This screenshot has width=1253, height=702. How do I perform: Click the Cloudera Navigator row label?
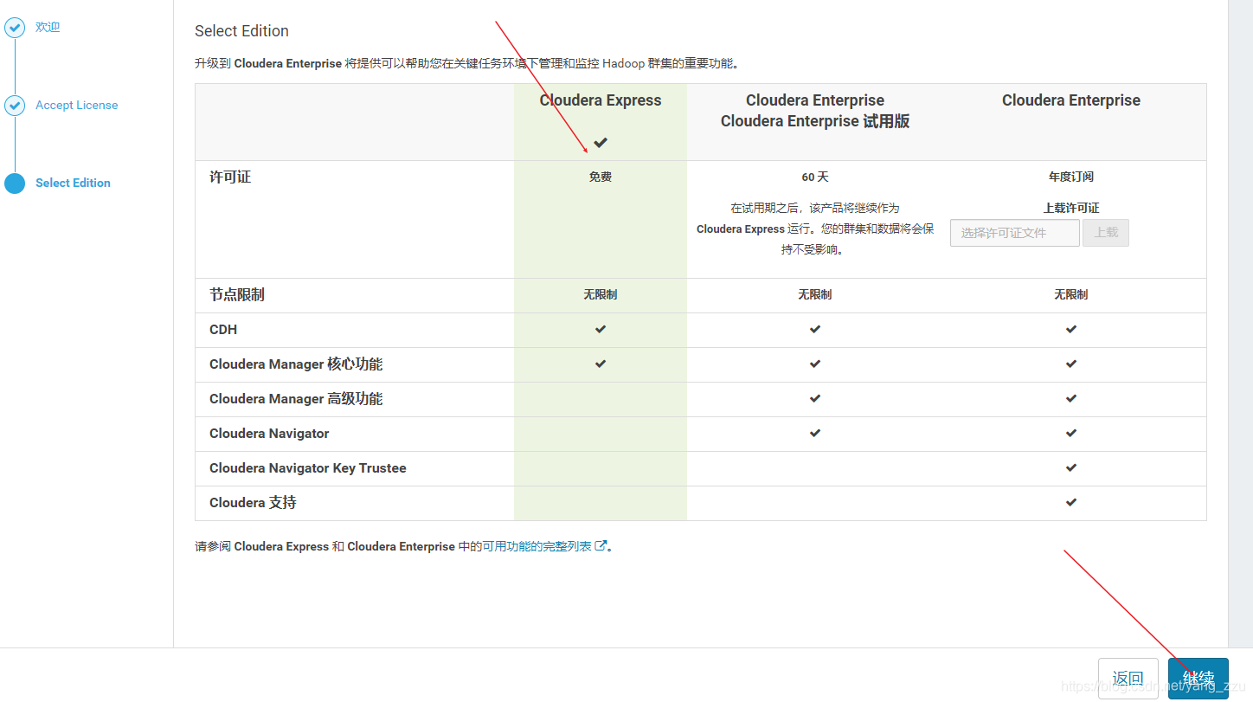(x=269, y=434)
